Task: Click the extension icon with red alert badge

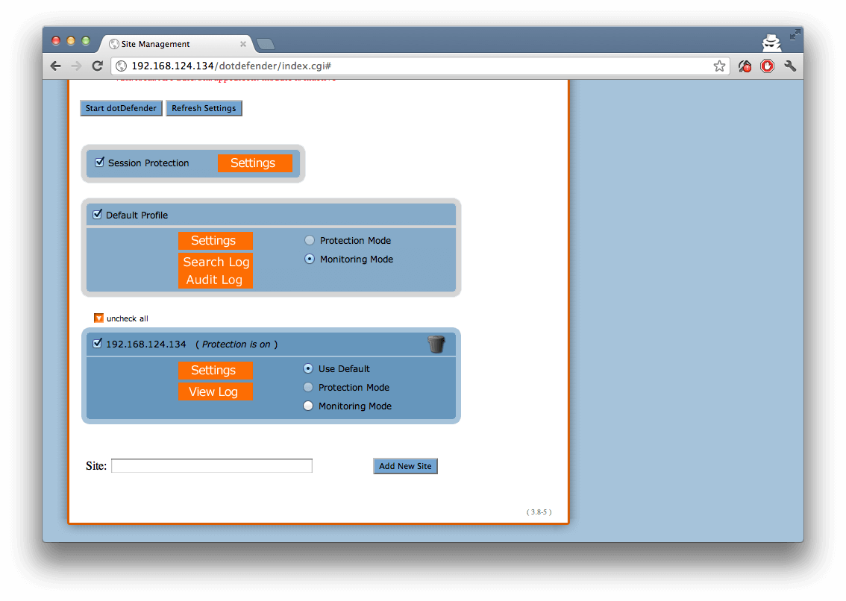Action: [x=745, y=66]
